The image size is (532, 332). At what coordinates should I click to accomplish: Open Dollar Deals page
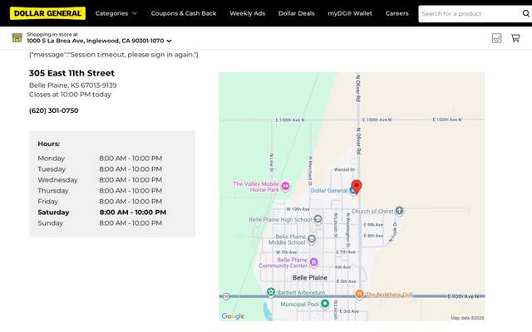[297, 13]
